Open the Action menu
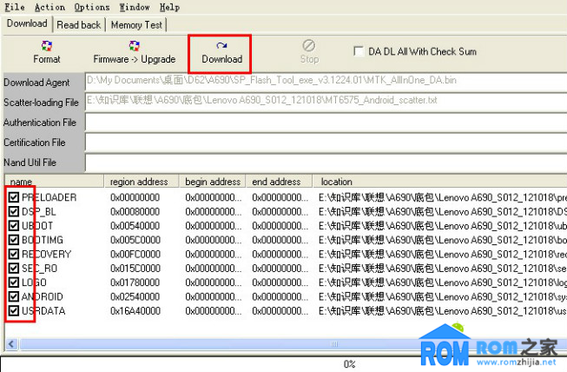The width and height of the screenshot is (567, 372). (50, 7)
